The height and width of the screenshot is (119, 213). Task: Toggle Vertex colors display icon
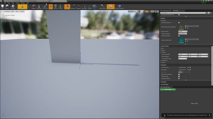click(33, 7)
